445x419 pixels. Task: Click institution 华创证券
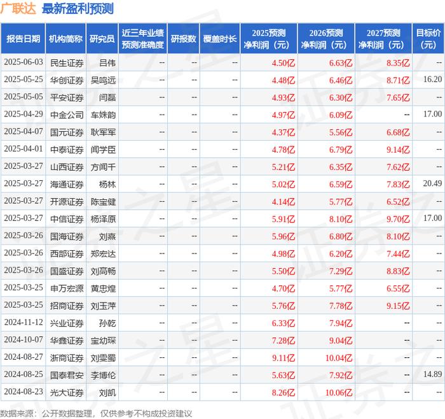pos(67,80)
